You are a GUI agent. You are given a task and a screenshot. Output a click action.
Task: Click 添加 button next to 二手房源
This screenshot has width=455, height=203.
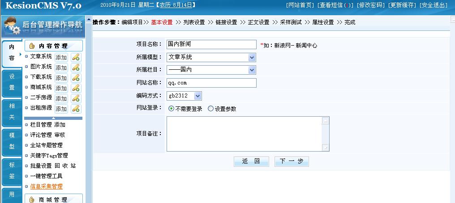[61, 98]
